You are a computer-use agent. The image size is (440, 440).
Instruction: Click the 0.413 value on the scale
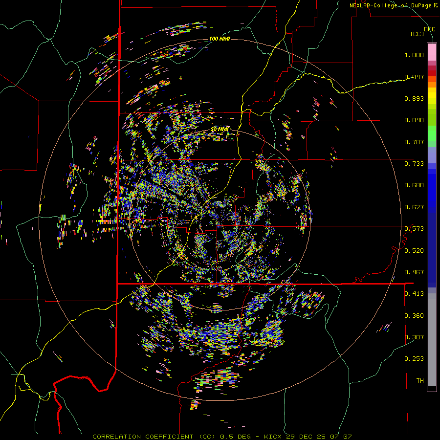coord(414,294)
